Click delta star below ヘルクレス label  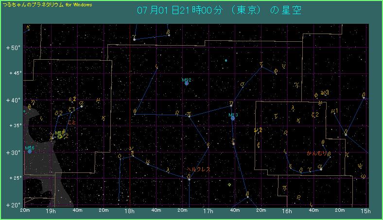click(189, 179)
